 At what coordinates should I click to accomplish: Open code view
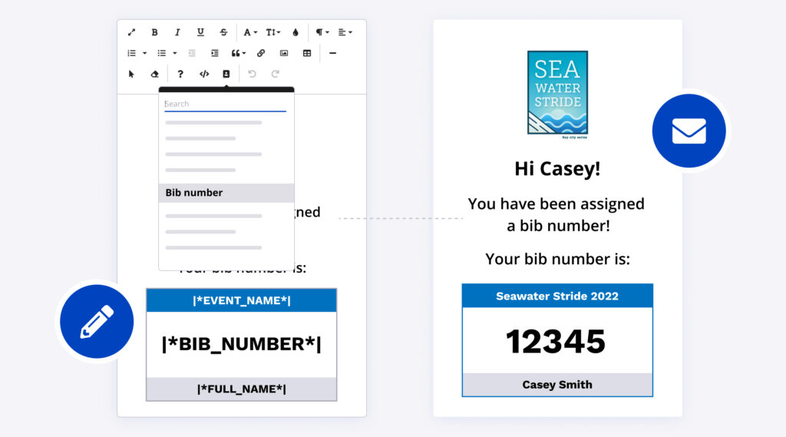203,74
